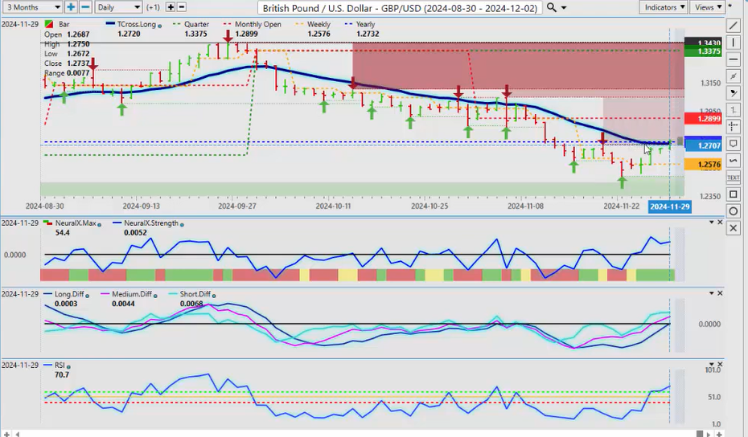Close the NeuralX indicator panel
Image resolution: width=748 pixels, height=437 pixels.
click(720, 222)
